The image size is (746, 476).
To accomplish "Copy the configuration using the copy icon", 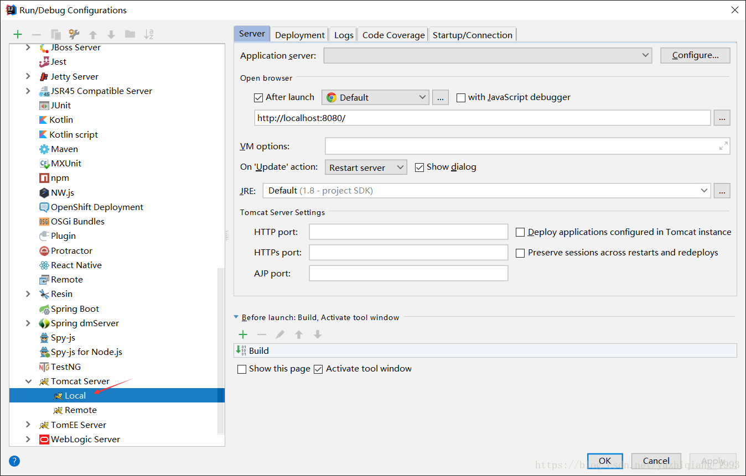I will click(55, 34).
